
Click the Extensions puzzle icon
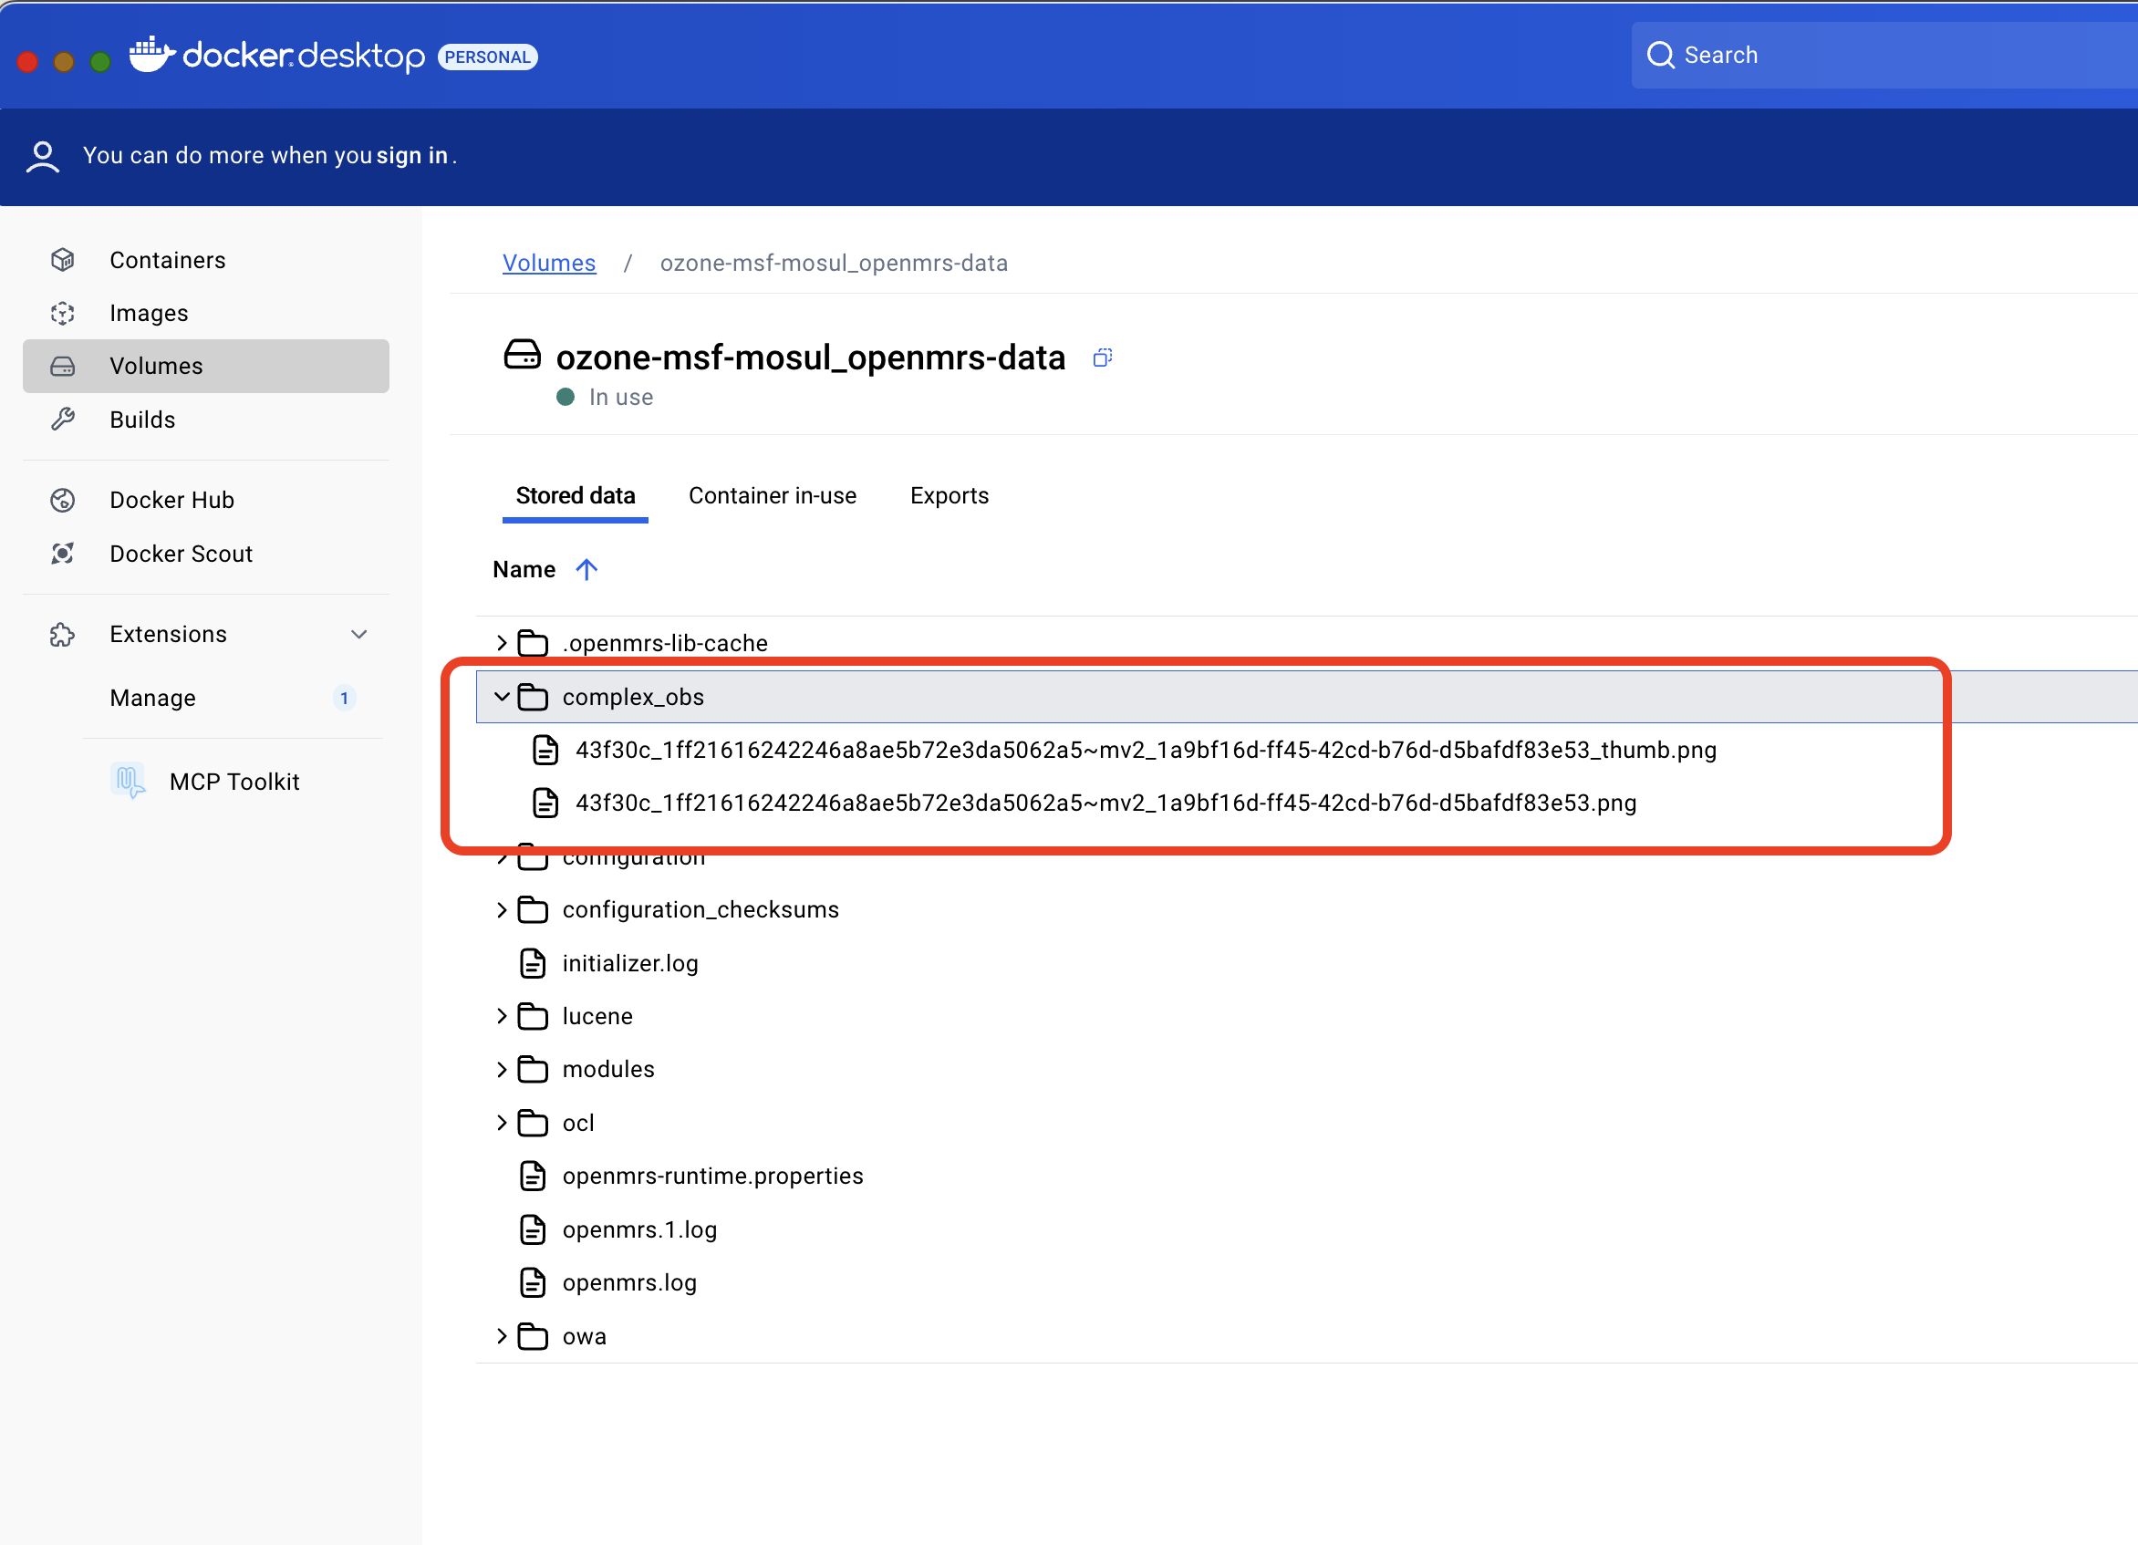coord(63,635)
